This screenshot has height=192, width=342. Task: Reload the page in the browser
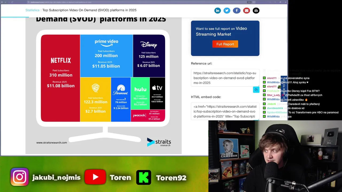click(x=12, y=2)
